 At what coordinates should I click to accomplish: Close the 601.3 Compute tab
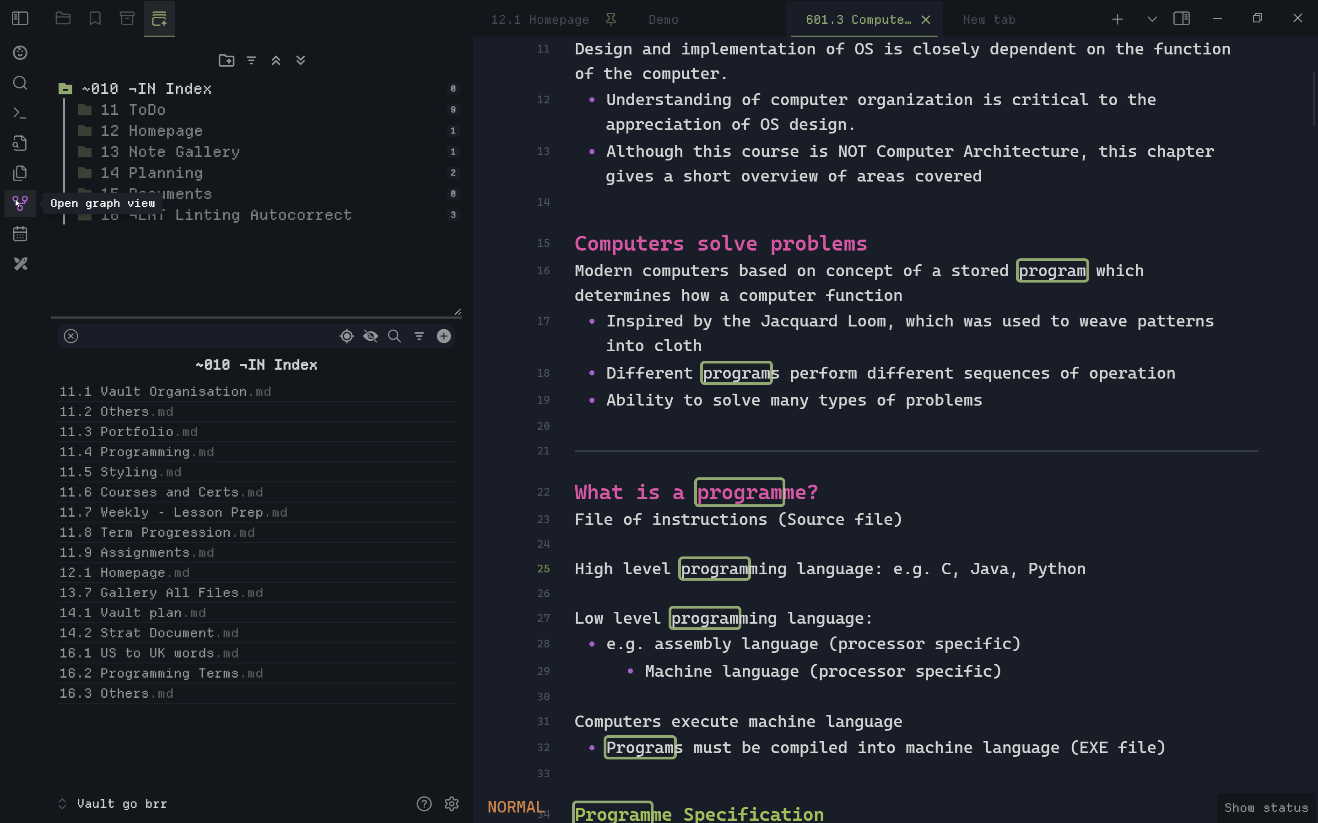925,20
